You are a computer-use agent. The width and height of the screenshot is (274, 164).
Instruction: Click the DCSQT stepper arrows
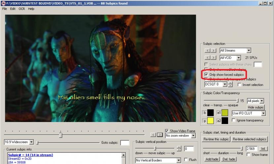(x=230, y=84)
